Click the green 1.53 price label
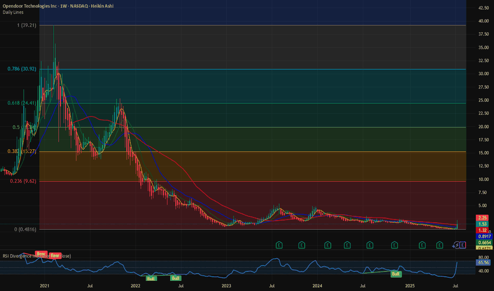494x291 pixels. (483, 224)
